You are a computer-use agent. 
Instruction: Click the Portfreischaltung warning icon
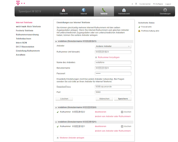139,31
